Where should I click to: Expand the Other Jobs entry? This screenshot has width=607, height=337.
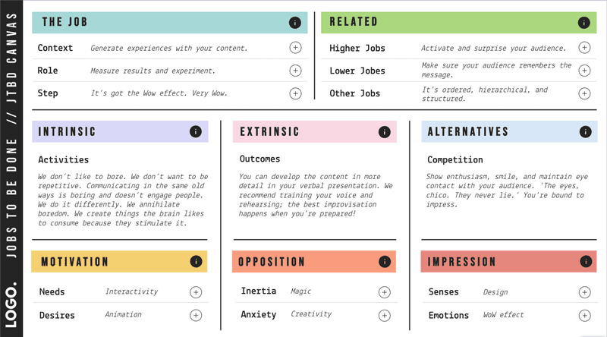coord(584,93)
